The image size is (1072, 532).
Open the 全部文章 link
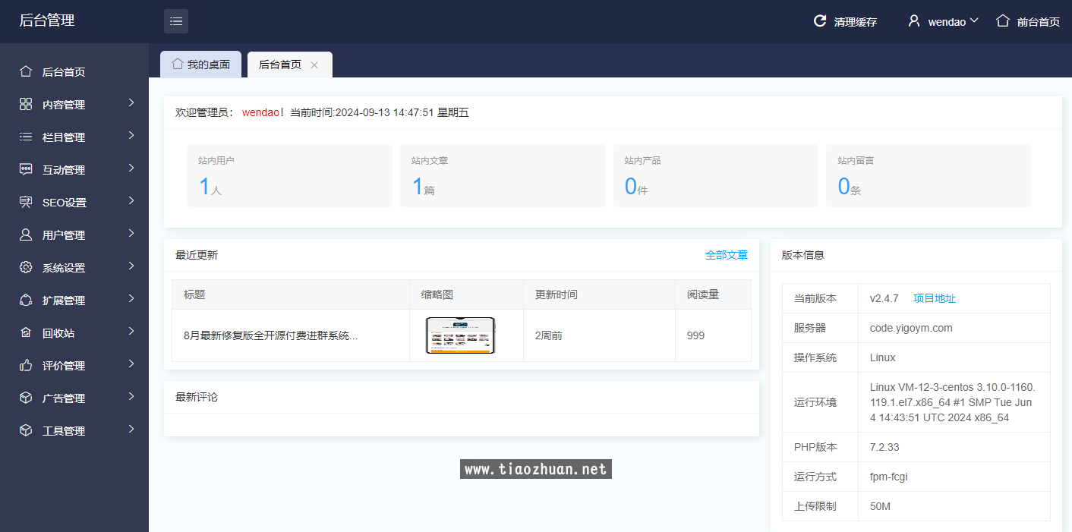point(726,255)
